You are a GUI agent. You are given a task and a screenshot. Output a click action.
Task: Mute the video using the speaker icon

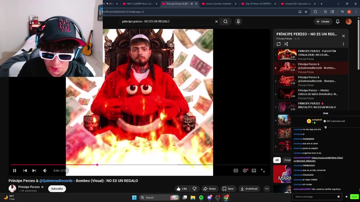click(45, 171)
